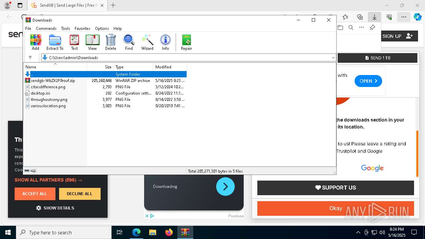The height and width of the screenshot is (239, 425).
Task: Open Firefox from the taskbar
Action: click(x=169, y=232)
